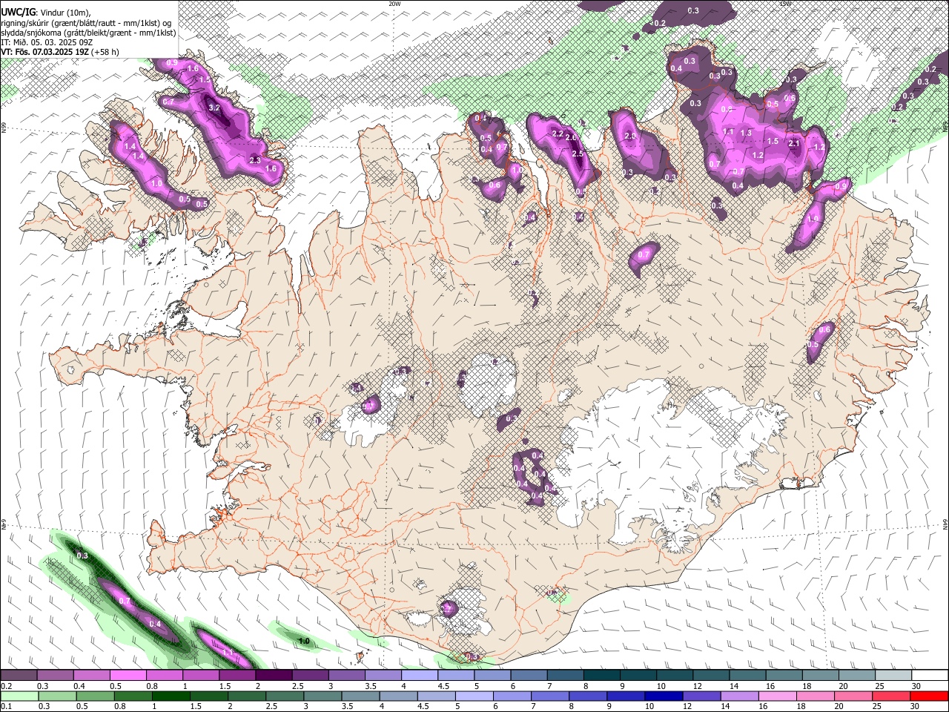Click the "Vindur (10m)" label in header

tap(63, 13)
